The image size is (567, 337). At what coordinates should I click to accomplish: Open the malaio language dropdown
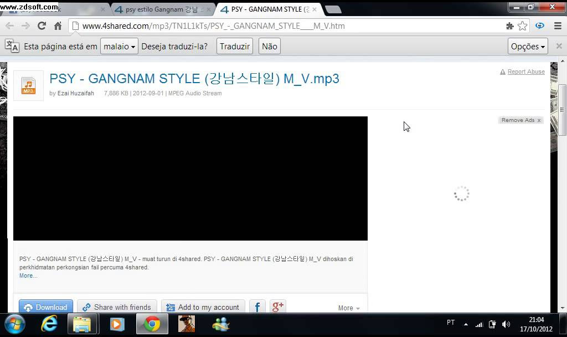tap(119, 47)
